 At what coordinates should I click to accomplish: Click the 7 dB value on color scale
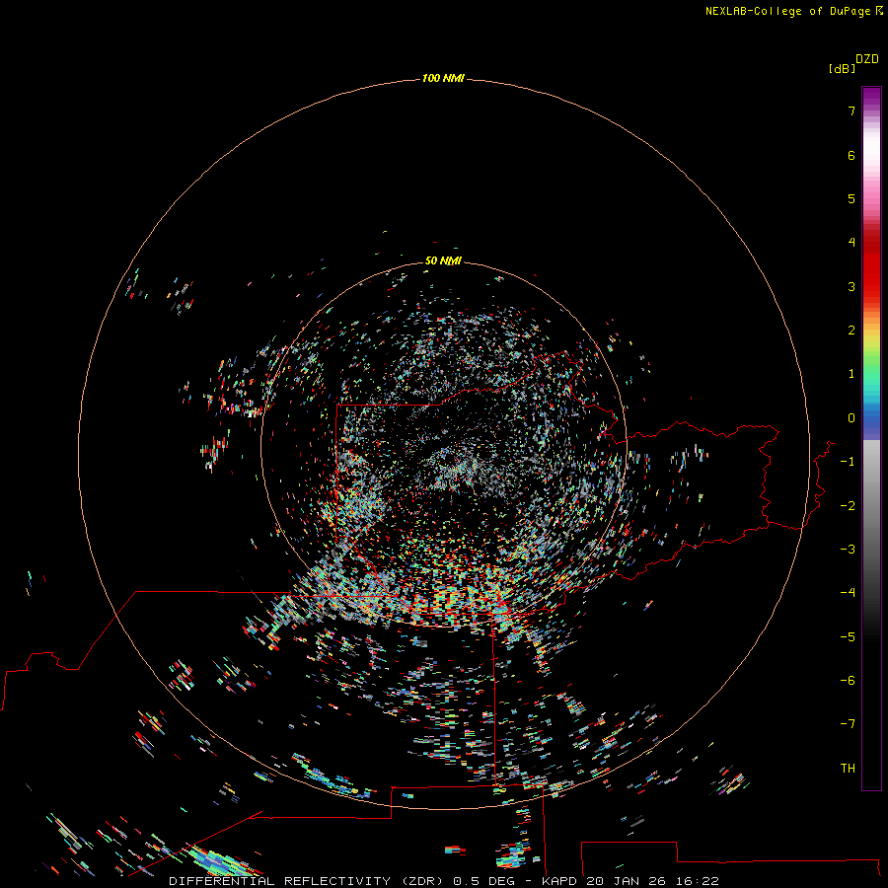click(851, 111)
